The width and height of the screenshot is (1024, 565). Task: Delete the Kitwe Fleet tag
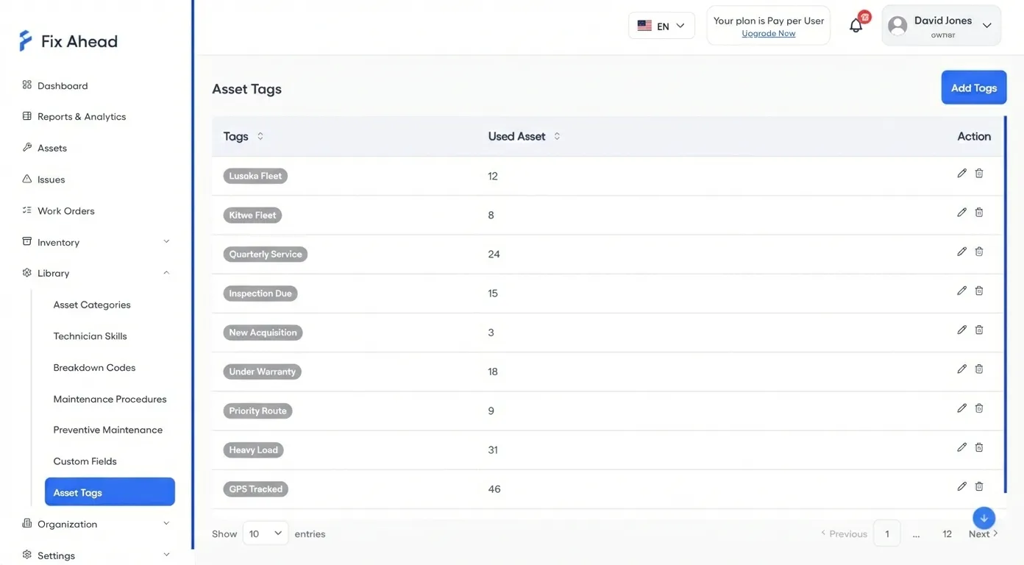[979, 213]
